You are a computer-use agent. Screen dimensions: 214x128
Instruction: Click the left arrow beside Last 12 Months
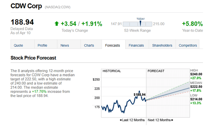(121, 120)
